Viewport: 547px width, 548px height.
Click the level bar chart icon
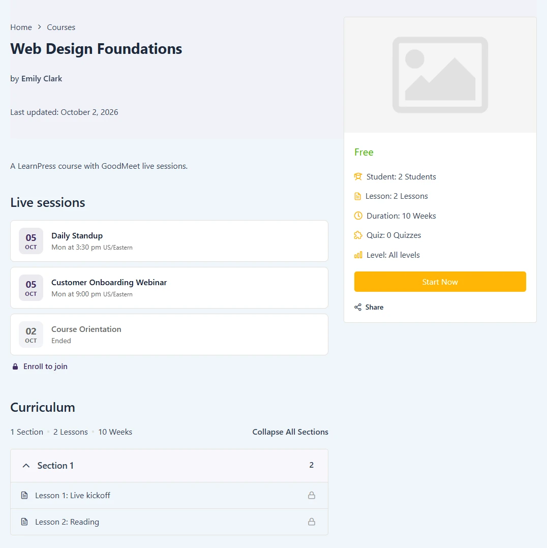(x=358, y=255)
